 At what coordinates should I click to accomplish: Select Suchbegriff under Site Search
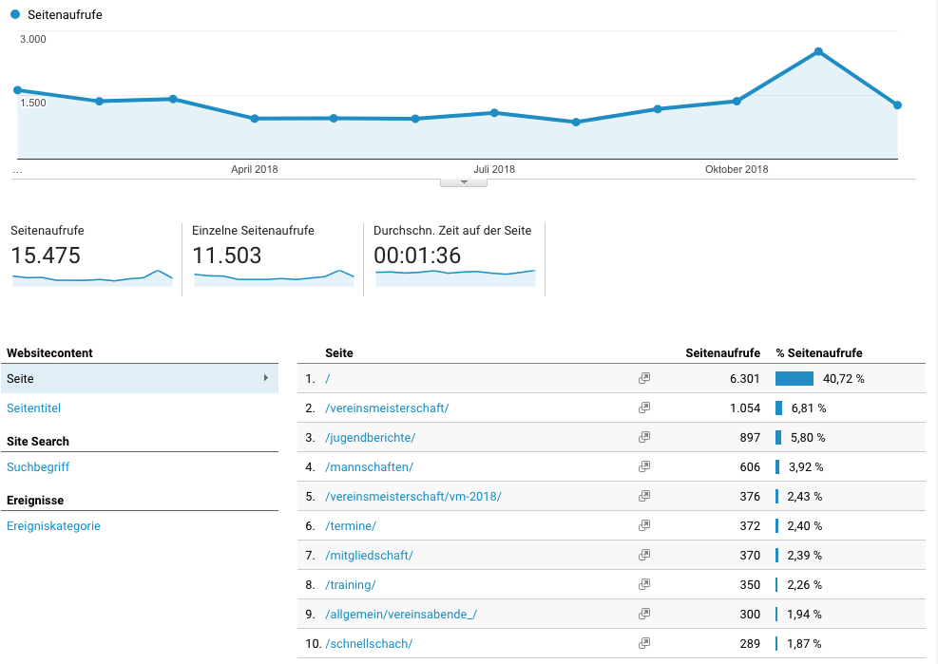point(38,466)
